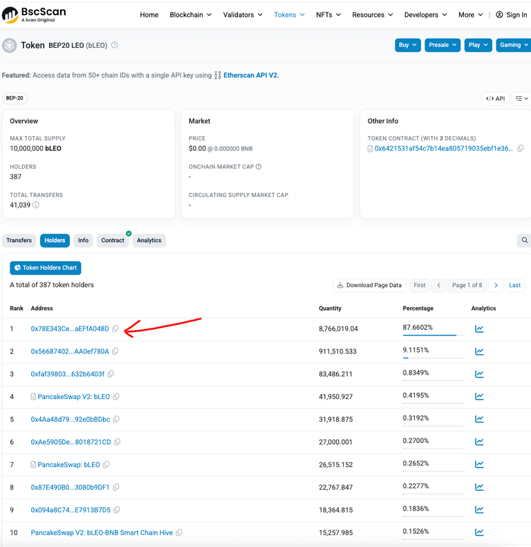Open holder address 0x78E343Ce...aEFfA048D
This screenshot has height=547, width=531.
tap(70, 328)
